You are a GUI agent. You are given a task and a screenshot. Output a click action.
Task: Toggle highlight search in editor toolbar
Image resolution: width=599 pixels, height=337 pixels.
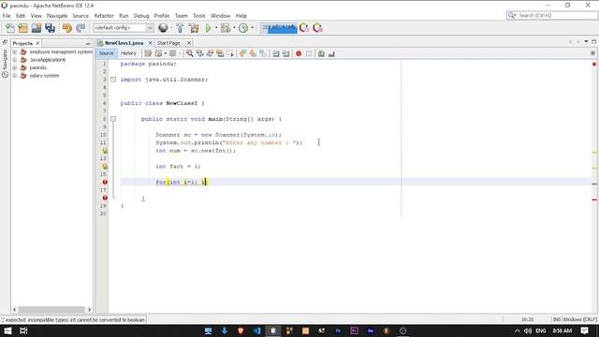[x=220, y=54]
